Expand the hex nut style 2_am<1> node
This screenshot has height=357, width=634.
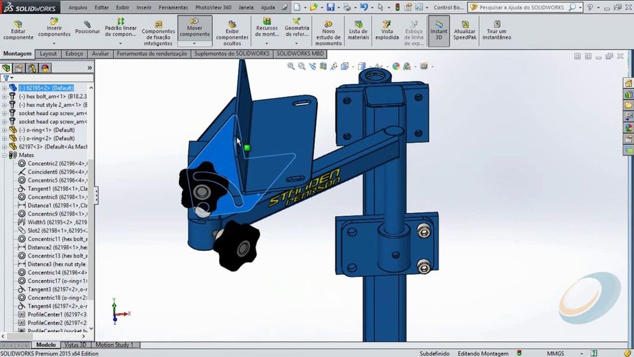tap(4, 105)
